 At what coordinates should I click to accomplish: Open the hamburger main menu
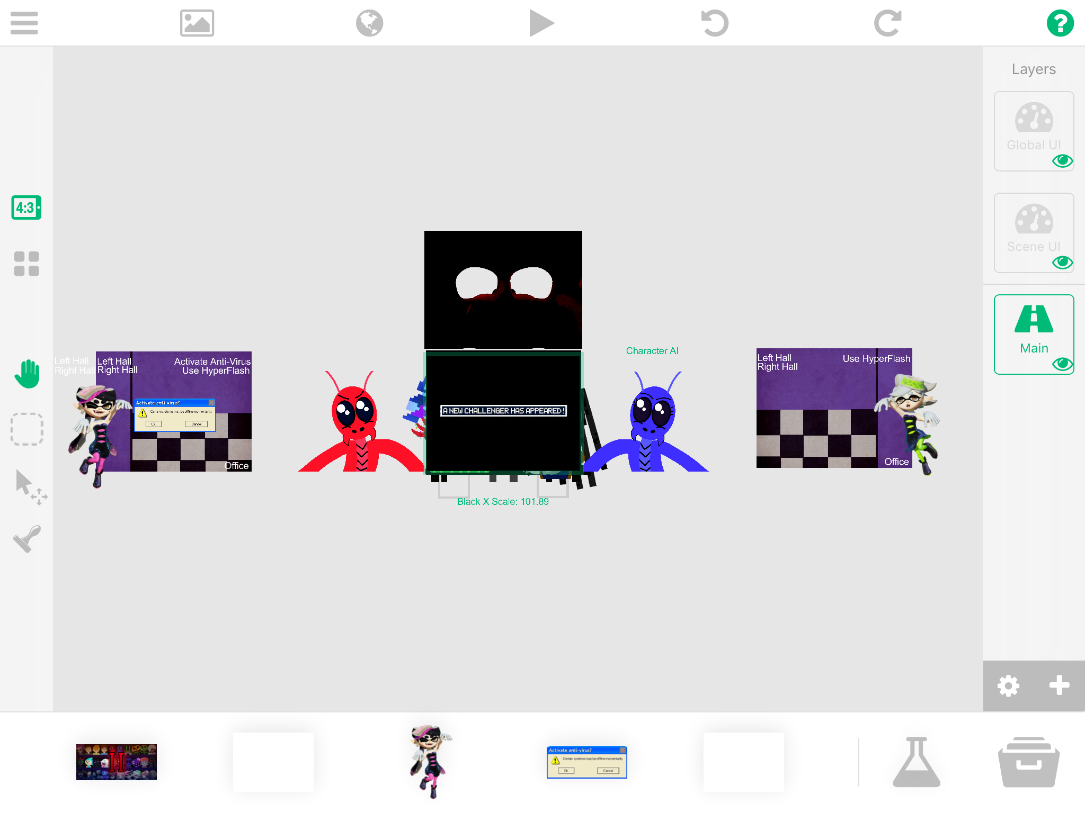pos(24,23)
